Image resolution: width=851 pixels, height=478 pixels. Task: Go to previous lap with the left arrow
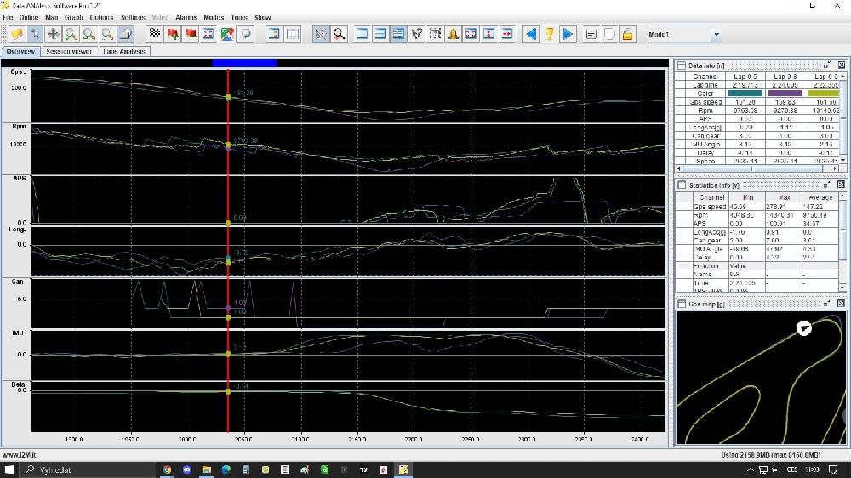[x=530, y=34]
